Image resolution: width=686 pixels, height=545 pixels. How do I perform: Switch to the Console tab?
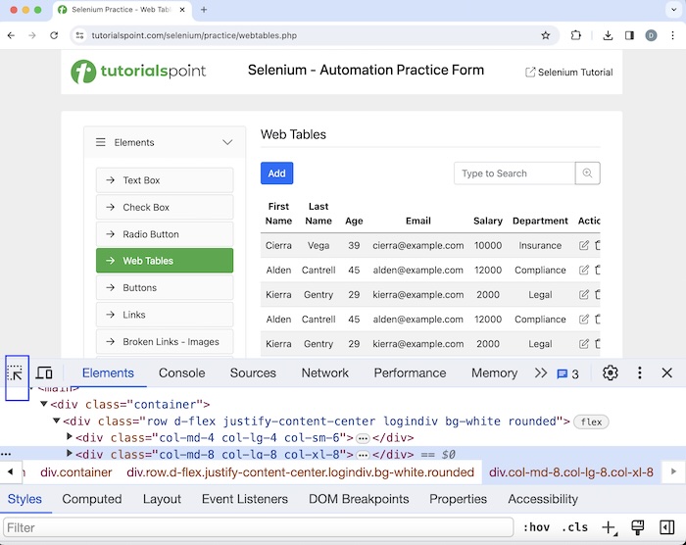pyautogui.click(x=182, y=372)
